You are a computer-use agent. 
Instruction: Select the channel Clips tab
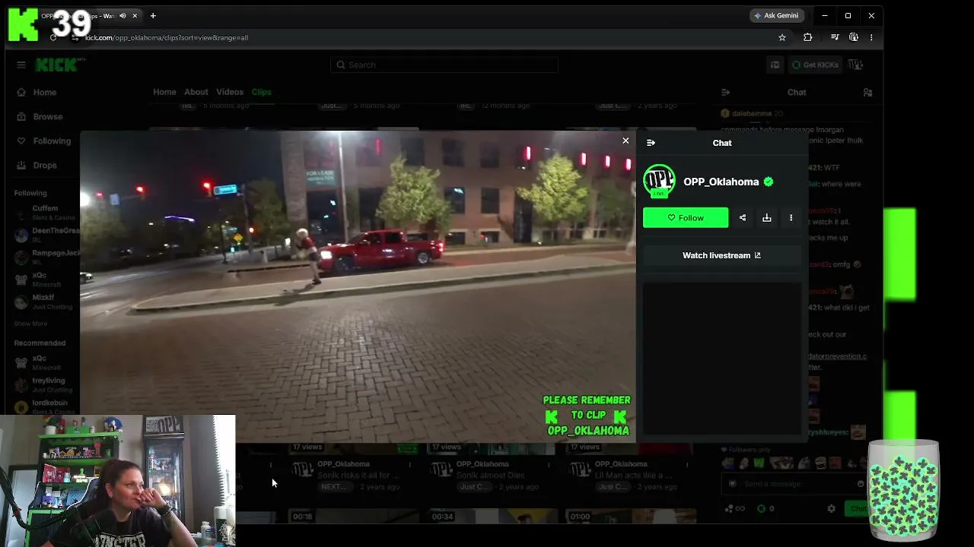(x=262, y=92)
